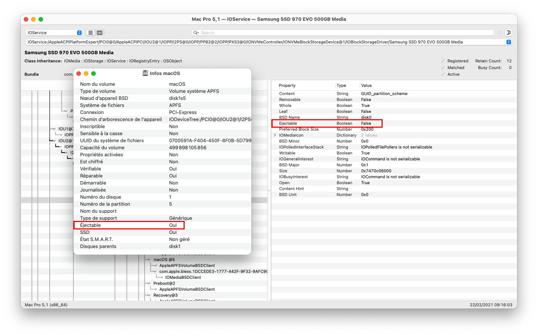Select AppleAPFSVolumeBSDClient under macOS @5

pyautogui.click(x=187, y=265)
